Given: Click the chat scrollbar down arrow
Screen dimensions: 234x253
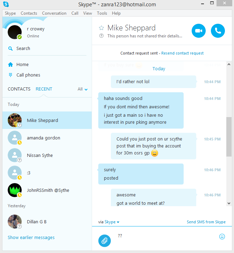Looking at the screenshot, I should (x=229, y=203).
